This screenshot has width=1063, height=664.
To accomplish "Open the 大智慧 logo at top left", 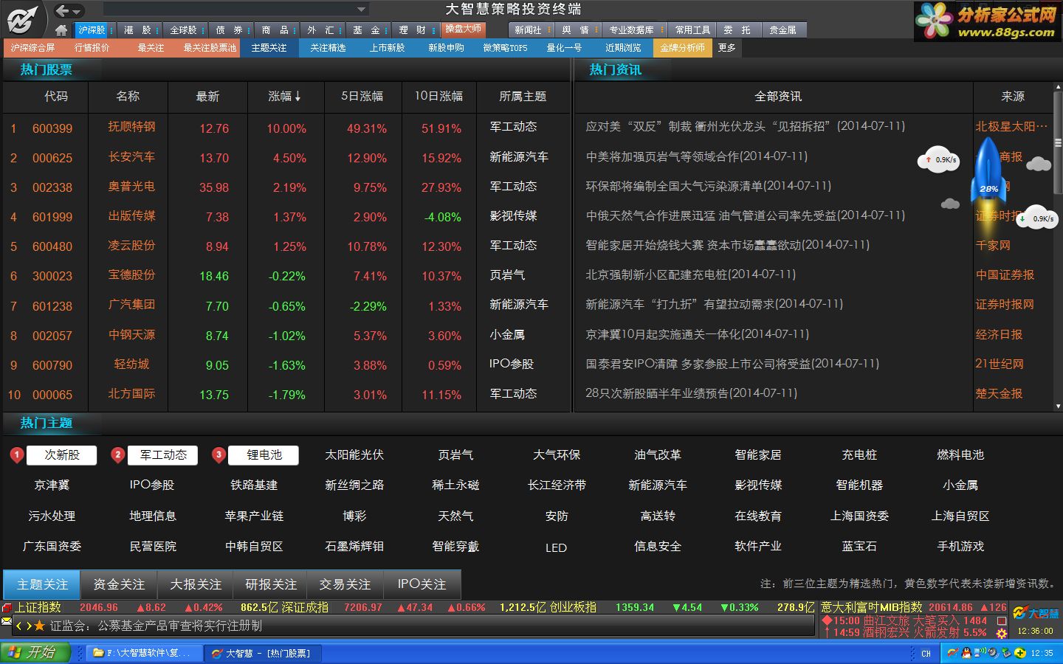I will (22, 18).
